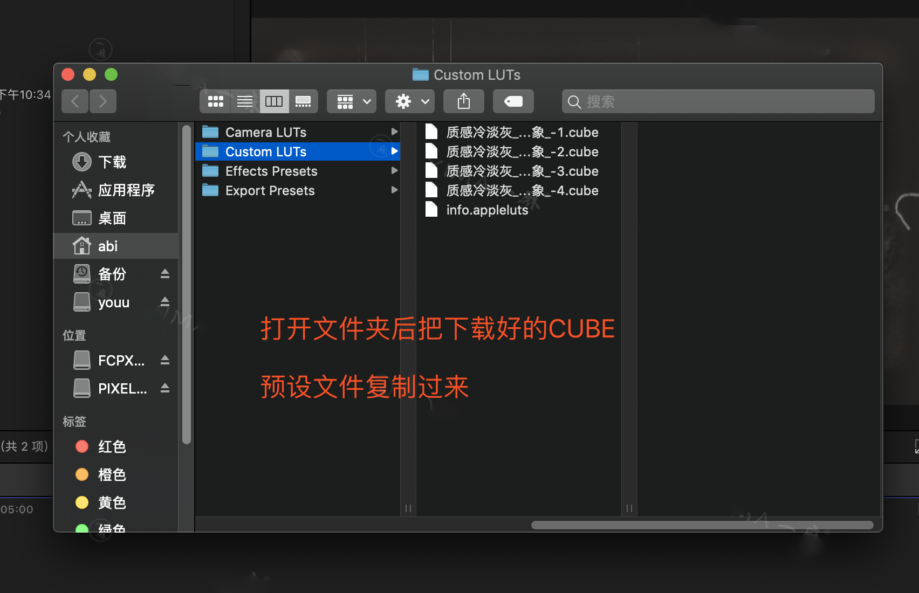Switch to column view
This screenshot has width=919, height=593.
274,101
